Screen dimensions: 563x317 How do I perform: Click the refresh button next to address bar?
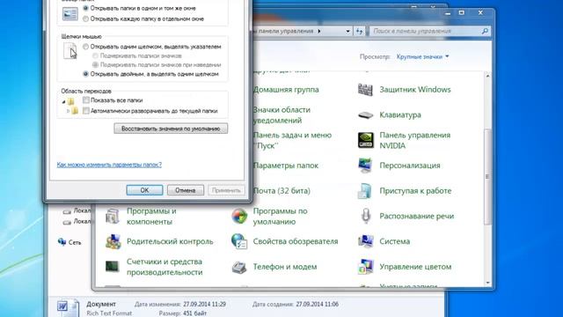click(x=360, y=32)
